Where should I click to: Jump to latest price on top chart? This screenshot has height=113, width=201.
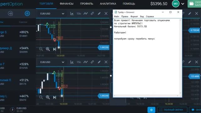click(x=55, y=49)
